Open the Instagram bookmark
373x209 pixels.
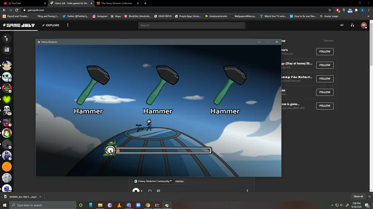100,17
